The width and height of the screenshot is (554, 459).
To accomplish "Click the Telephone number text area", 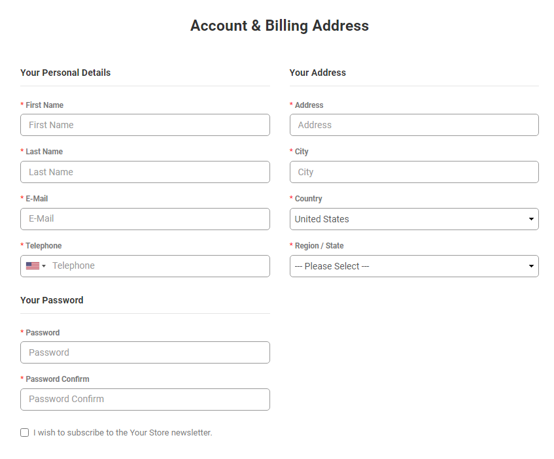I will 157,266.
